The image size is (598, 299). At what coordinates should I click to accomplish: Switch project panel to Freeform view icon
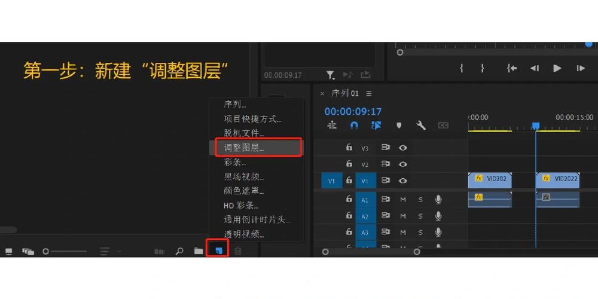[x=28, y=251]
